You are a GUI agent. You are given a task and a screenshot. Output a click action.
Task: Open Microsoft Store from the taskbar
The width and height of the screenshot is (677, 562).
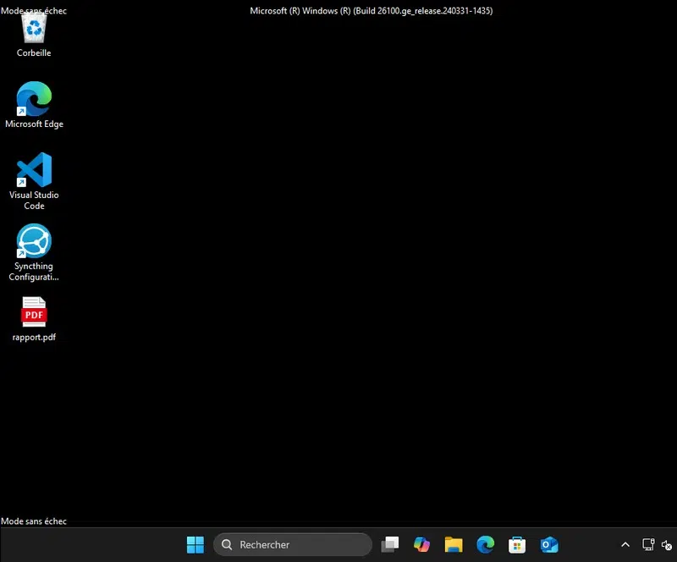(517, 545)
